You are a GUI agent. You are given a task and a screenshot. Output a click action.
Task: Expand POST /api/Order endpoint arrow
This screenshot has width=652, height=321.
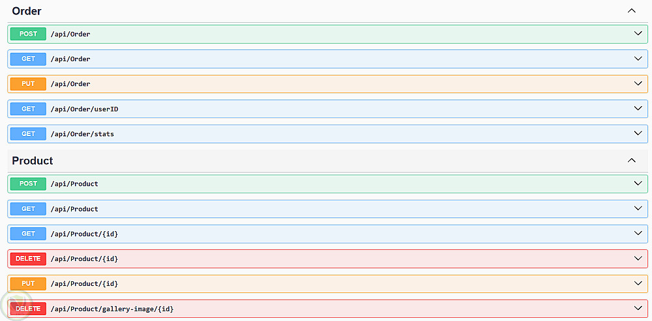(638, 34)
